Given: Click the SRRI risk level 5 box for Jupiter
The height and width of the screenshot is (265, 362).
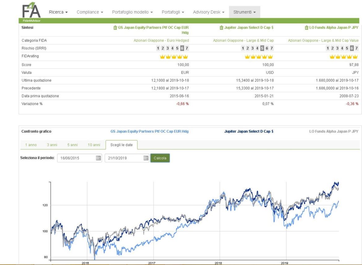Looking at the screenshot, I should click(262, 48).
